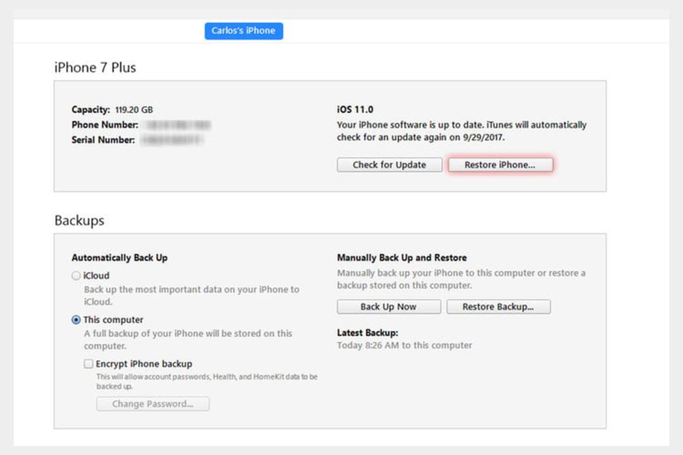Viewport: 683px width, 455px height.
Task: Click the iOS 11.0 version label
Action: (x=355, y=110)
